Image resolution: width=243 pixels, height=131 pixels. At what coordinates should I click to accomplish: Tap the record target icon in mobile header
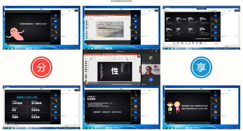[x=156, y=51]
